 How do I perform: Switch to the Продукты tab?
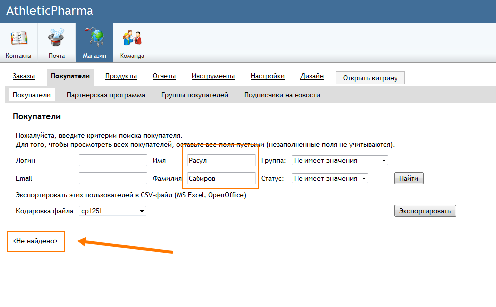click(x=121, y=76)
